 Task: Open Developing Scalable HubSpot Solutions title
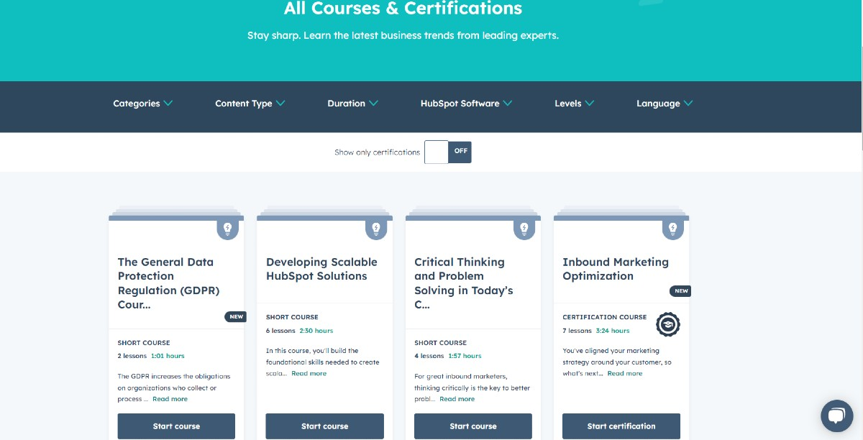[321, 269]
